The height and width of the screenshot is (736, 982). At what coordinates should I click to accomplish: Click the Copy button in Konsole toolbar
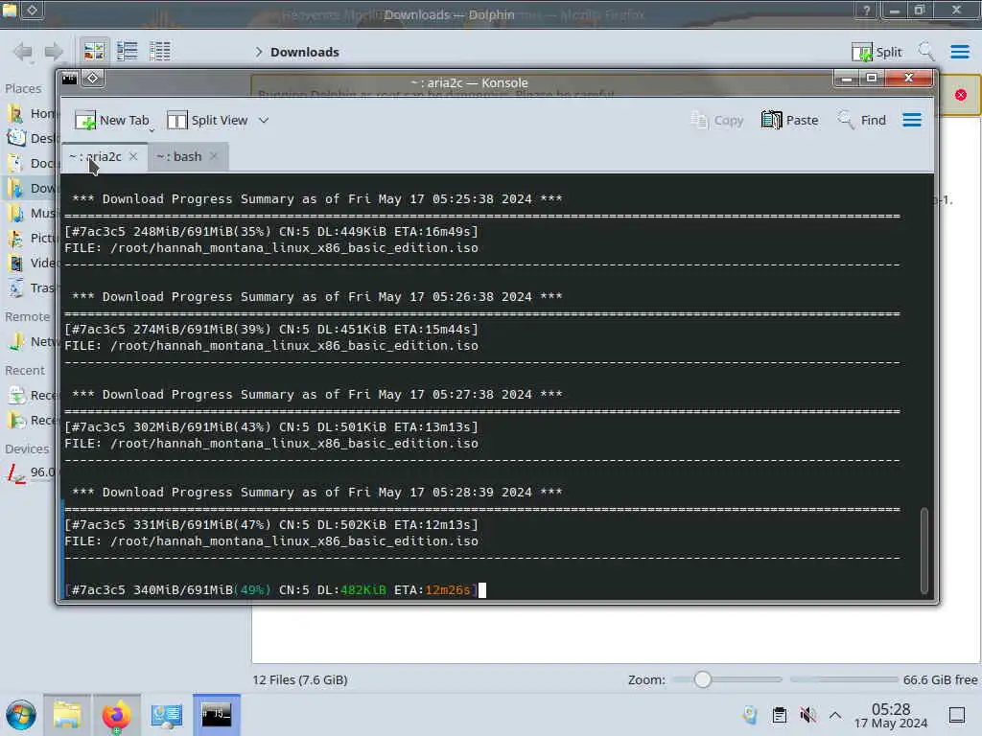(717, 120)
